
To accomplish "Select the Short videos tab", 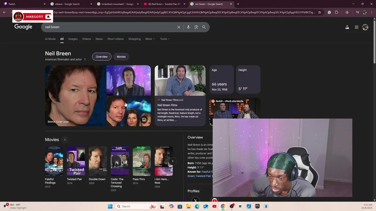I will (x=115, y=39).
